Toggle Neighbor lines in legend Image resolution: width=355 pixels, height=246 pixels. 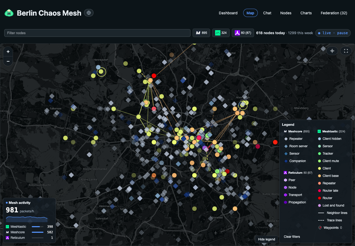click(x=333, y=213)
